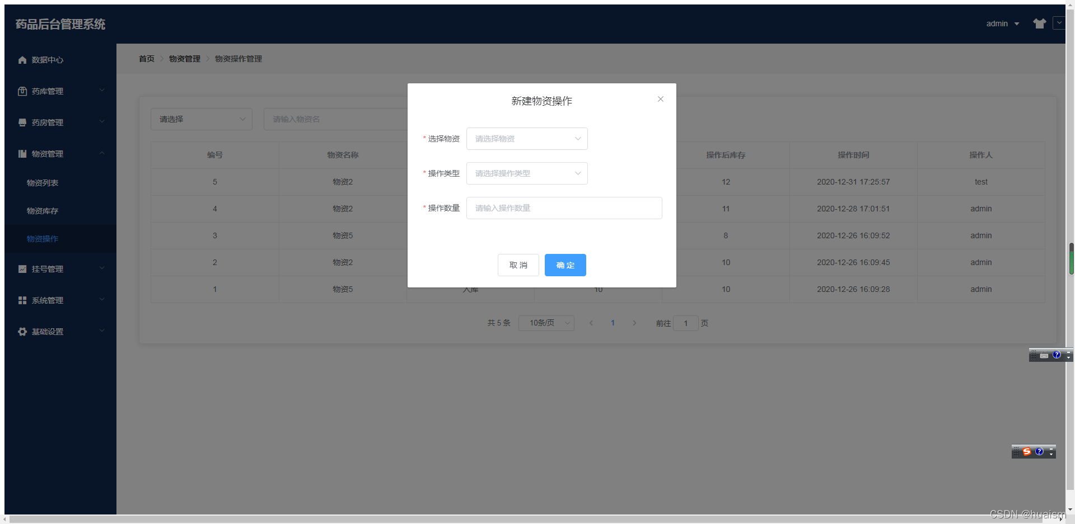The height and width of the screenshot is (524, 1075).
Task: Click 物资5 in row number 1
Action: click(343, 289)
